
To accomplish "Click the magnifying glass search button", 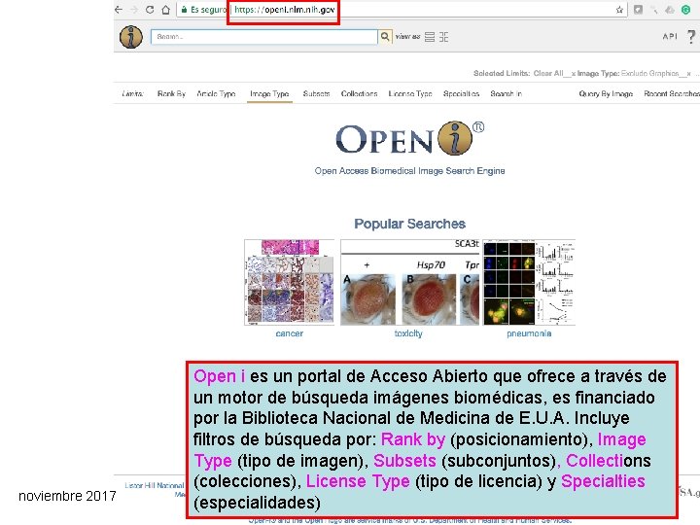I will tap(385, 37).
